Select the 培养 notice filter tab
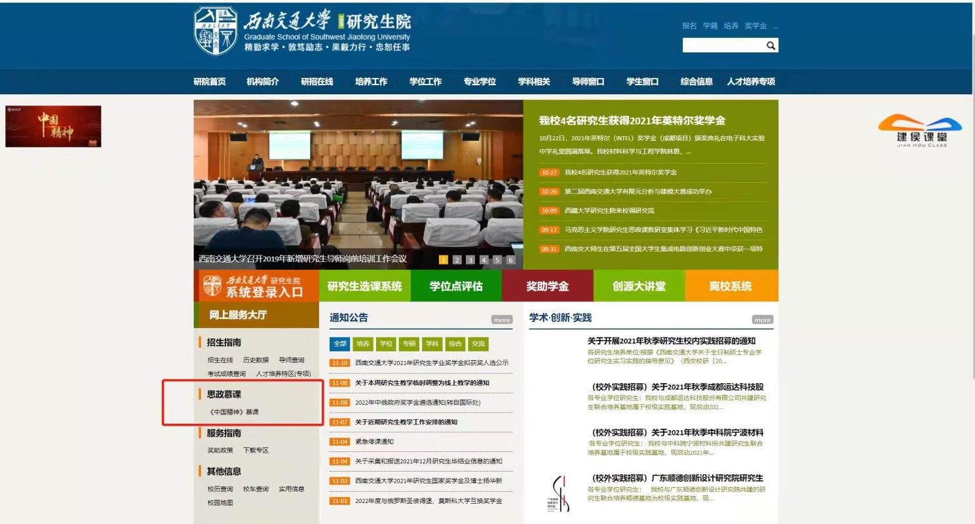This screenshot has width=975, height=524. tap(363, 344)
